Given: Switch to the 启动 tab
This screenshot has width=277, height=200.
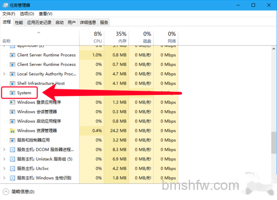Looking at the screenshot, I should [60, 23].
